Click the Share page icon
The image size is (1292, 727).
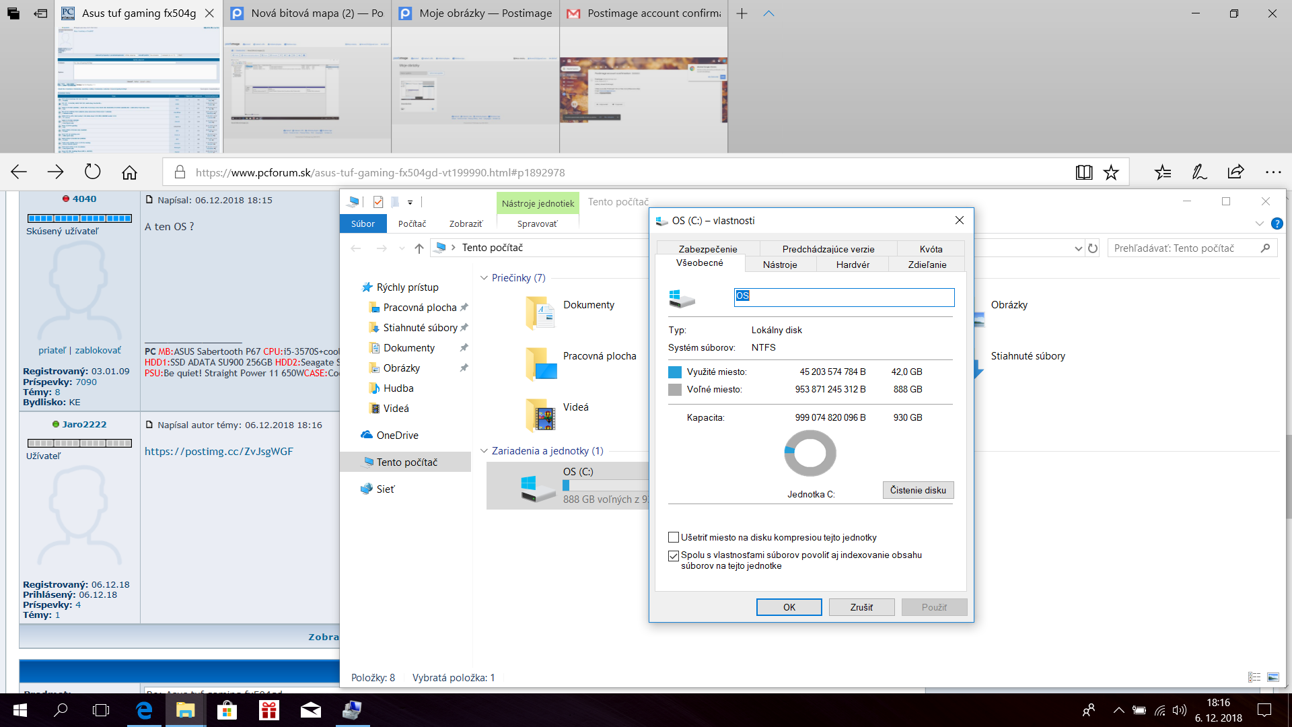(1235, 172)
